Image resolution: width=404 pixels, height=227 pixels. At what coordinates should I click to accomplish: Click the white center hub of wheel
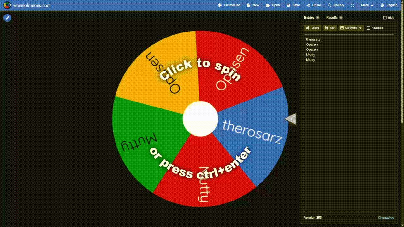pos(200,119)
